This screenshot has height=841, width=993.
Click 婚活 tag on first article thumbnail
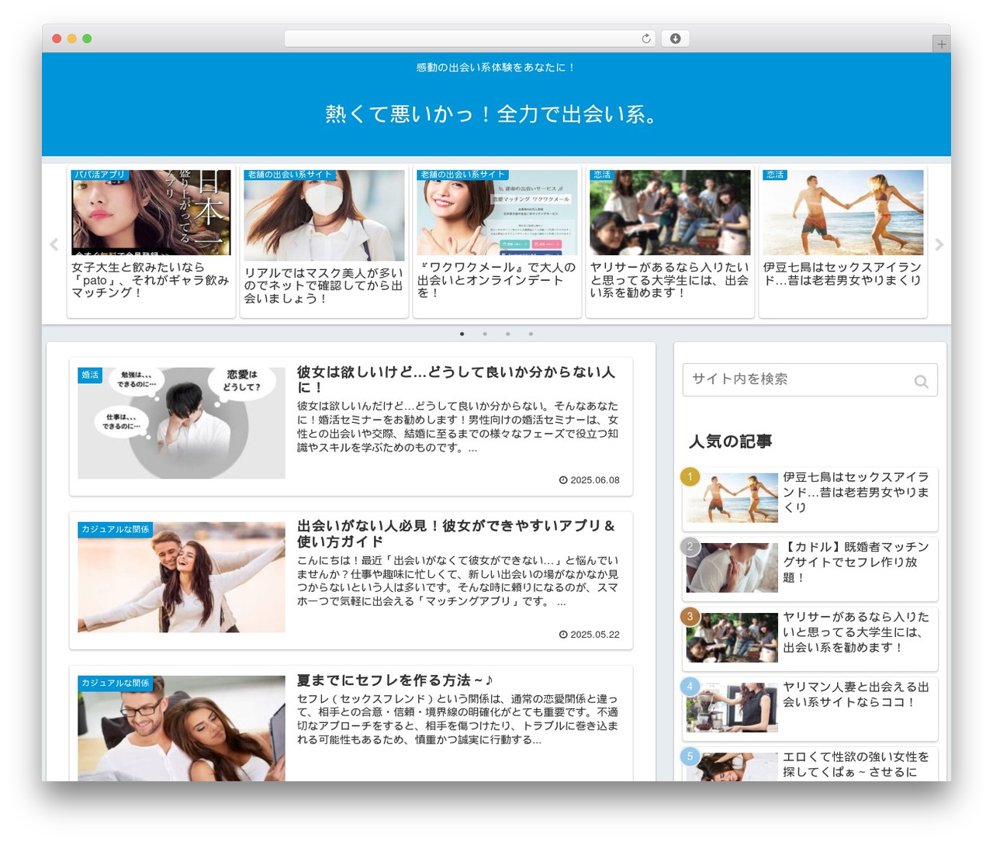(91, 375)
